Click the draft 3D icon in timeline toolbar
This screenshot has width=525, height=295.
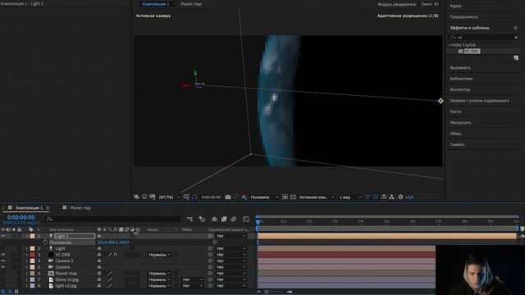(202, 220)
